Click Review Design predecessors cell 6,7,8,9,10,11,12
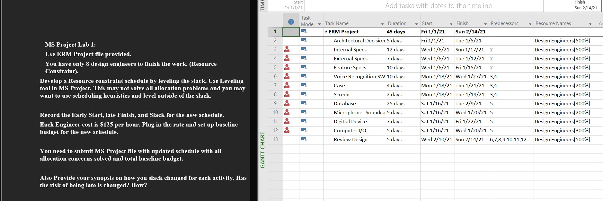Screen dimensions: 603x201 coord(511,140)
